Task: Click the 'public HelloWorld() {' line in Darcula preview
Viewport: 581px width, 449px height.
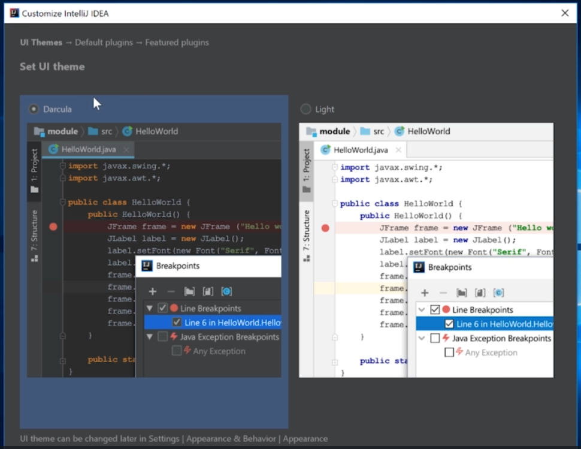Action: (x=139, y=214)
